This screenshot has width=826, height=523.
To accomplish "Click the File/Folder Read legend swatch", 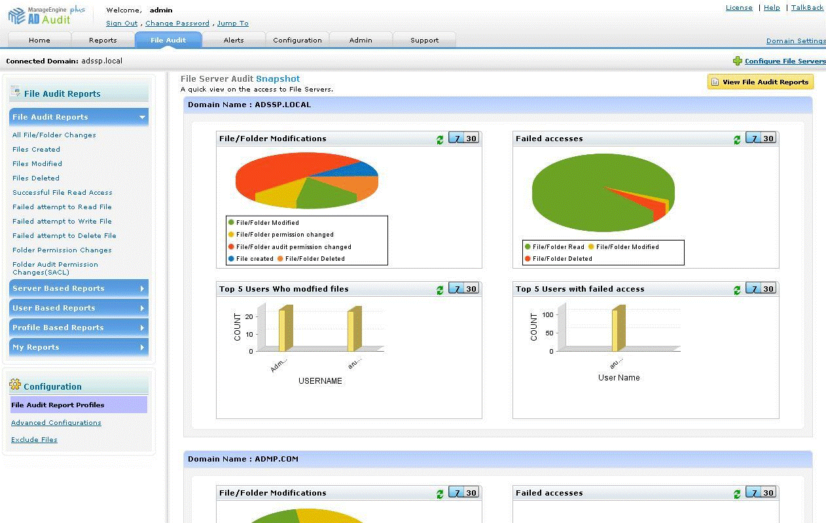I will (x=528, y=247).
